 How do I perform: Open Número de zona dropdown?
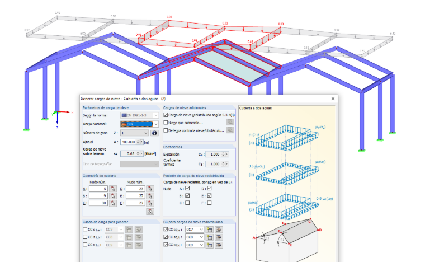[134, 133]
